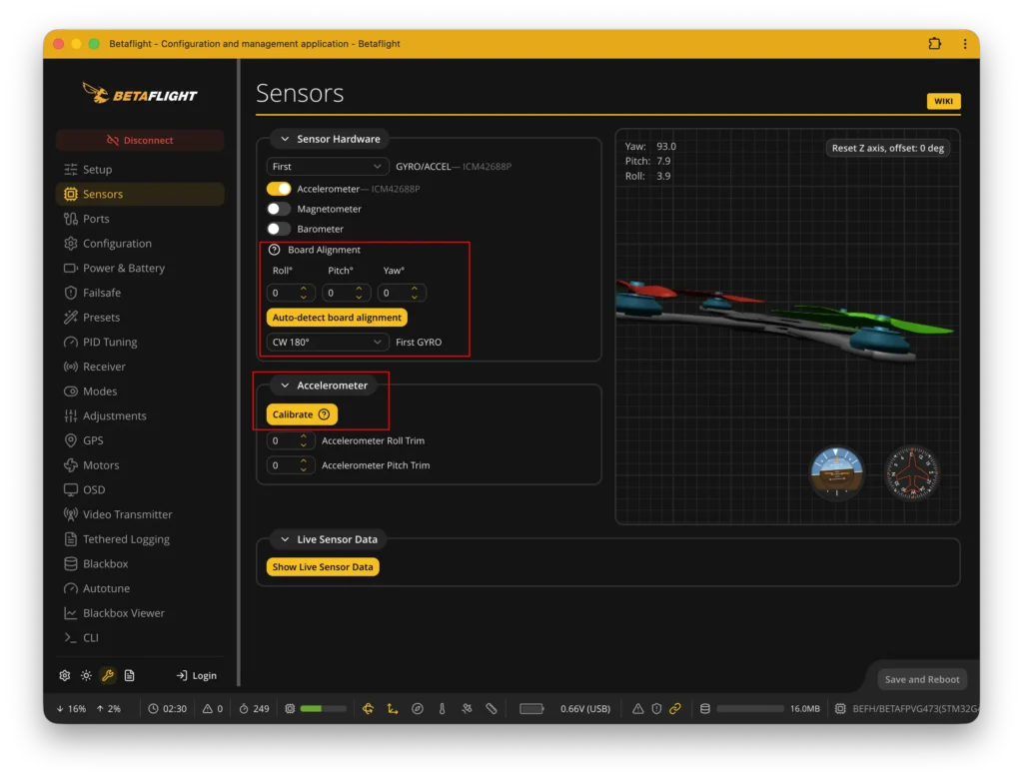Click the Modes toggle icon
This screenshot has height=781, width=1023.
[71, 391]
